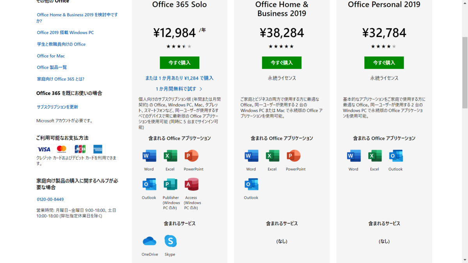Click the Office 365 Solo heading

pos(179,5)
